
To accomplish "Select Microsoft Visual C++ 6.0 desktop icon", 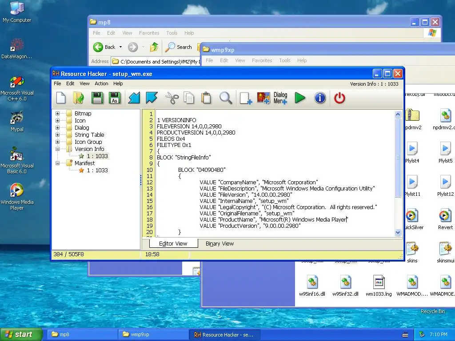I will 17,88.
